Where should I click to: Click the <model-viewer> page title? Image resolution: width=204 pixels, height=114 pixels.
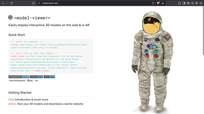click(32, 18)
